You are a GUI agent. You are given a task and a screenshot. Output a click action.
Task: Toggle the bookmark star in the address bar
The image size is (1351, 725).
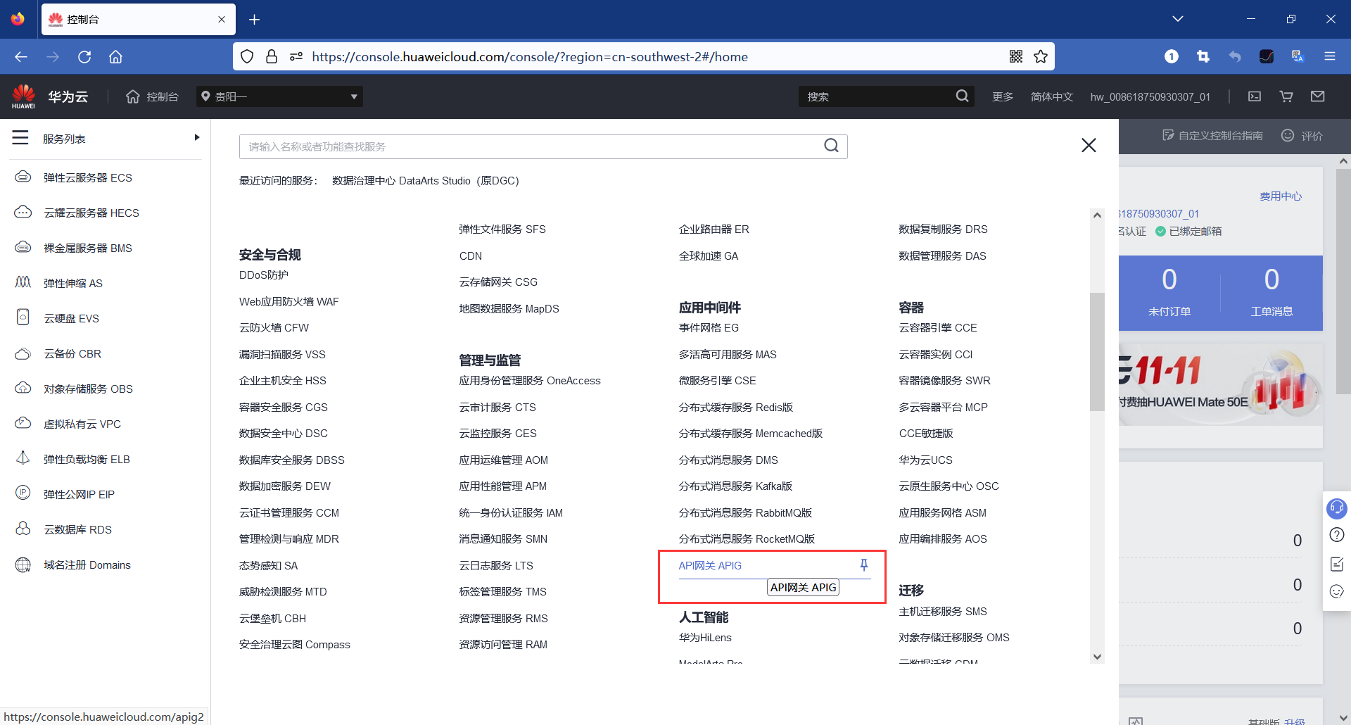click(x=1041, y=56)
